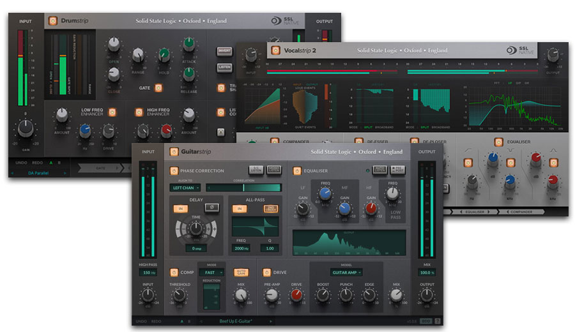Click the delay phase invert Ø button
The height and width of the screenshot is (332, 575).
click(212, 207)
